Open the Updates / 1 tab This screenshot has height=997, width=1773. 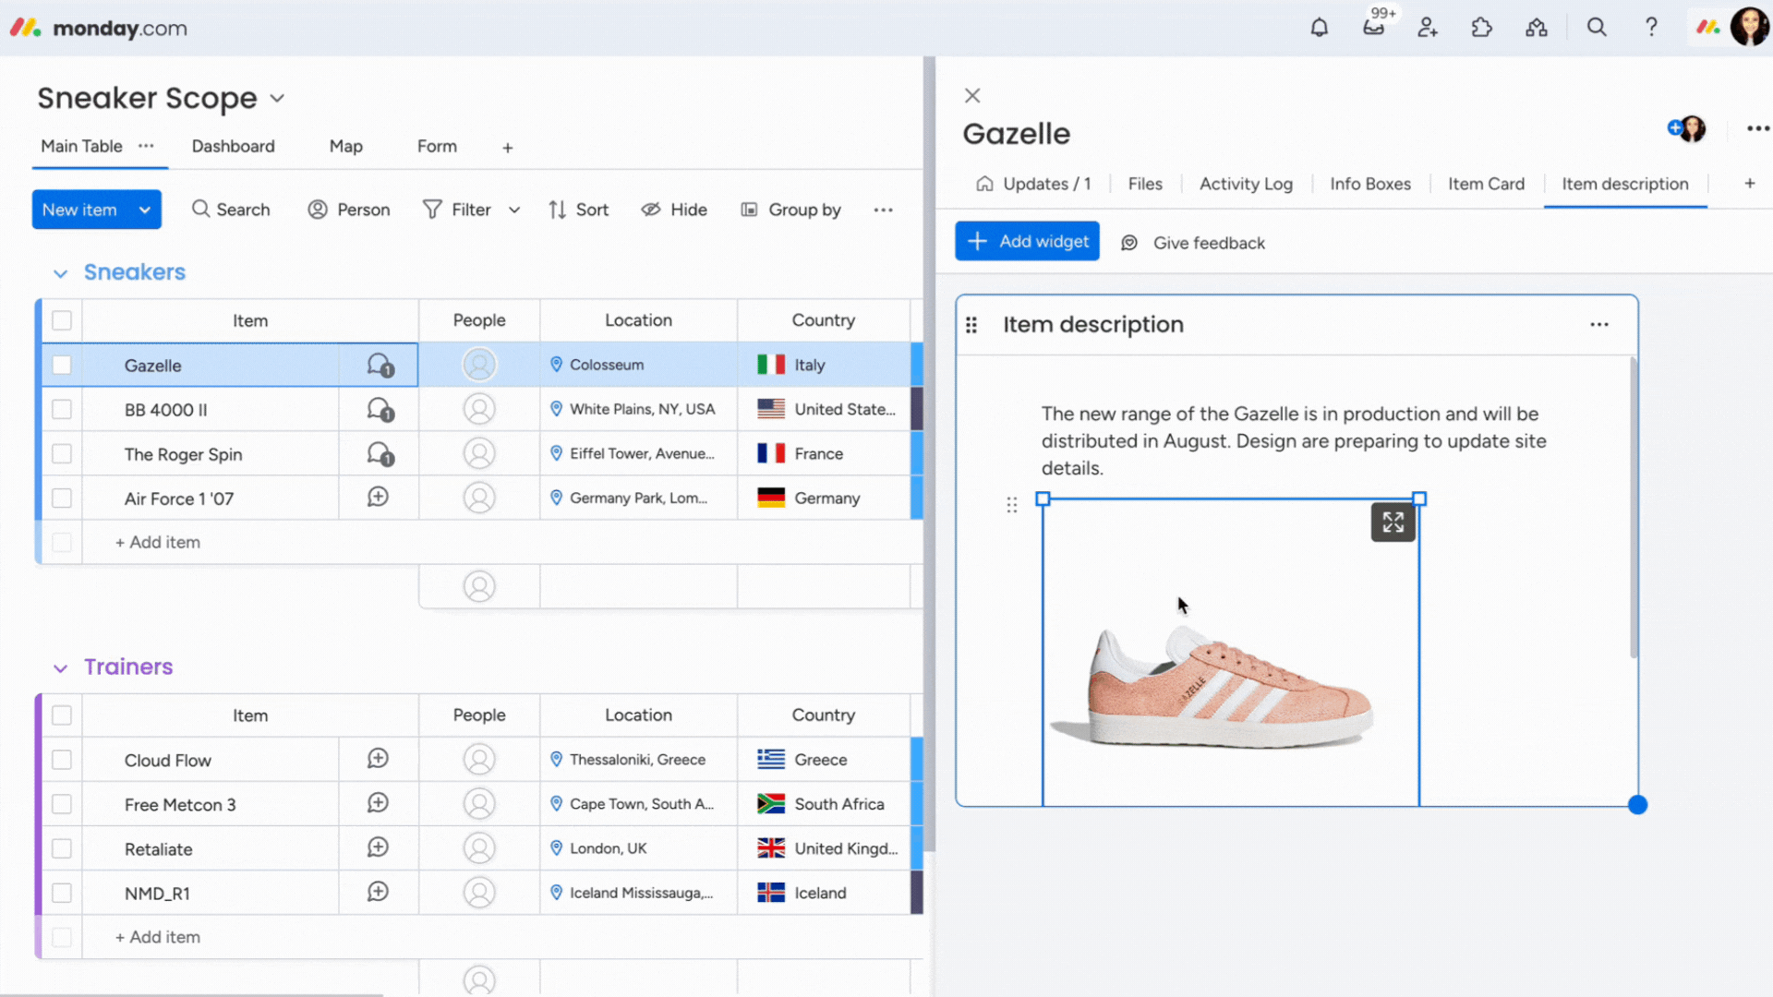(1034, 184)
